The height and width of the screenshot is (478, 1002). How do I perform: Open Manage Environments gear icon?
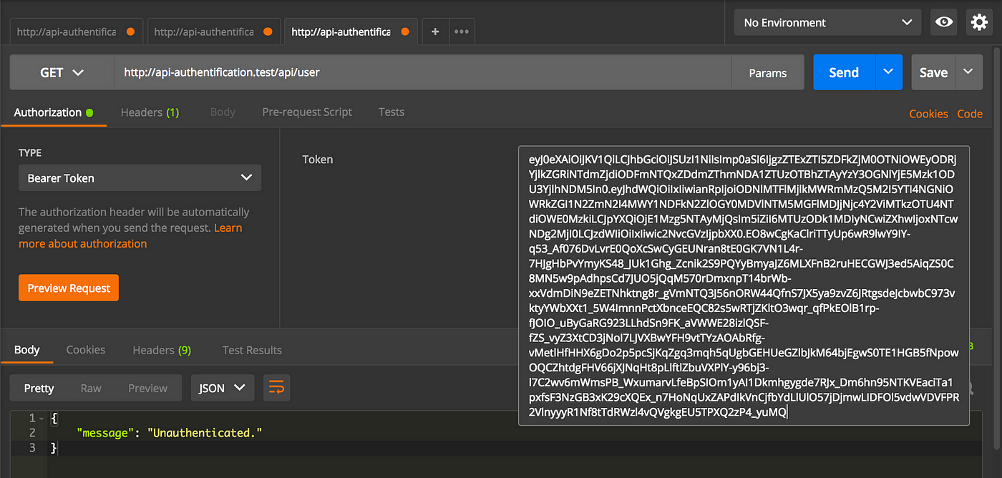(x=979, y=22)
